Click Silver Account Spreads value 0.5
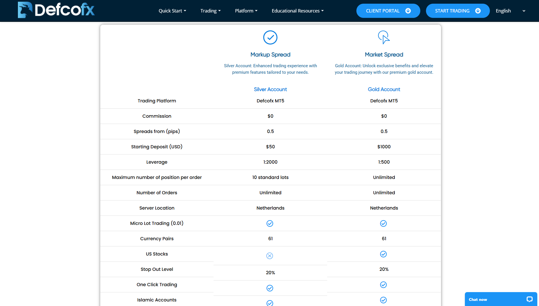 (270, 131)
